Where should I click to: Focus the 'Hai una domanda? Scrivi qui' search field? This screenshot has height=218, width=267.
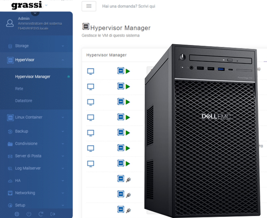pyautogui.click(x=129, y=6)
